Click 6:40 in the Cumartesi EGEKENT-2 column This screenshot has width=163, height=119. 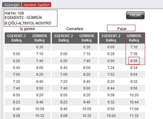click(x=64, y=68)
